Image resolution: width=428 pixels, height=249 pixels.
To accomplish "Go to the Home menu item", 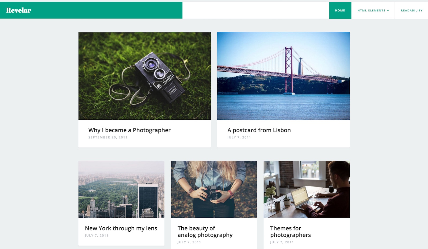I will click(x=340, y=10).
